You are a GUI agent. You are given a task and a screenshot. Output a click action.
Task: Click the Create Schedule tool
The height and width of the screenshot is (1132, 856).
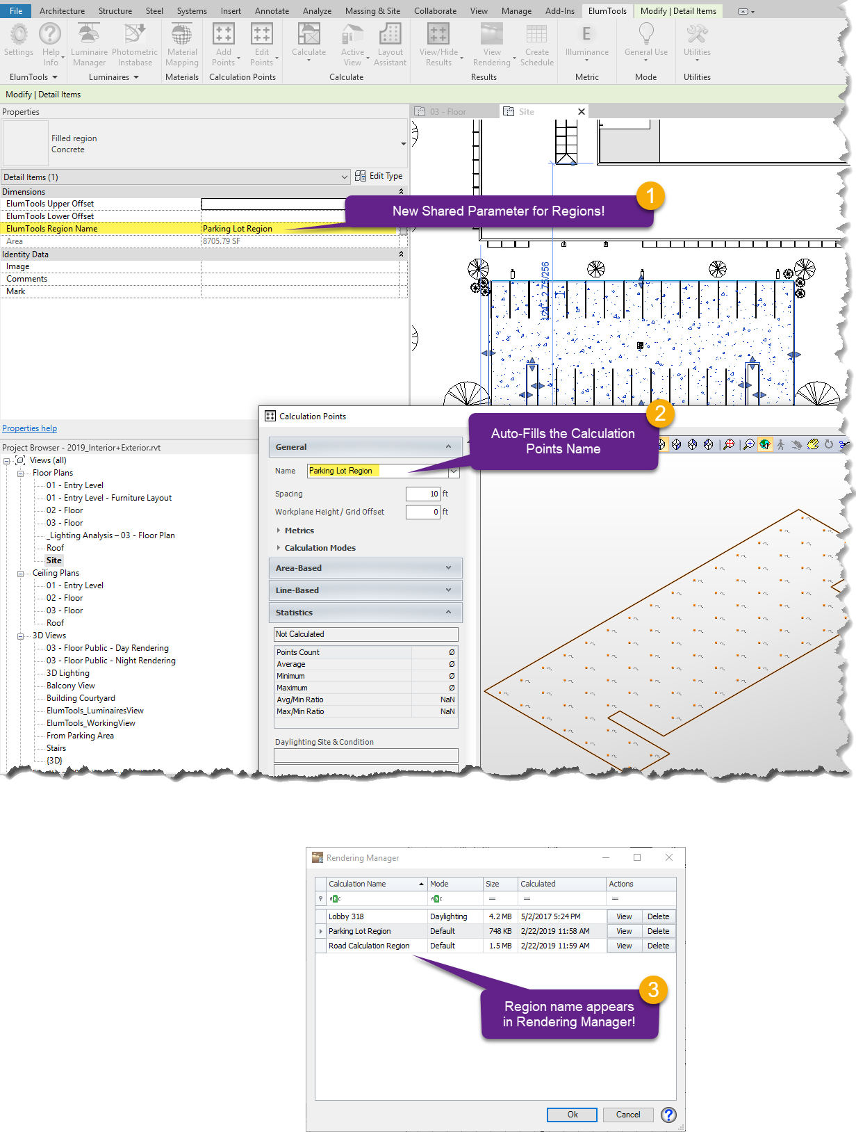537,44
